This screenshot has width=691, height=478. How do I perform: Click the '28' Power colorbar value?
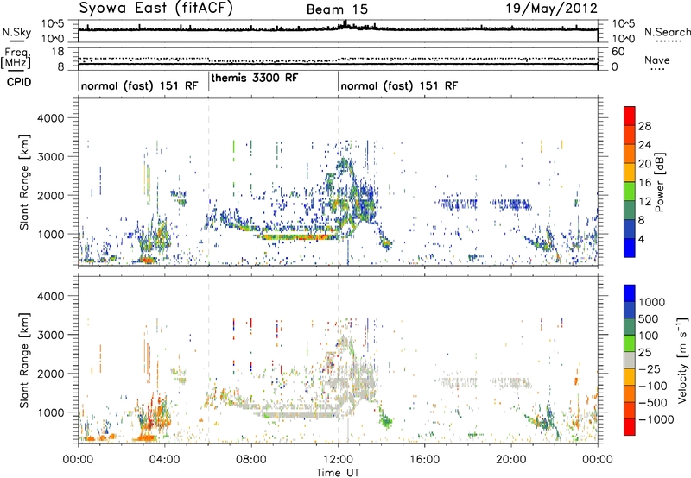[x=644, y=126]
